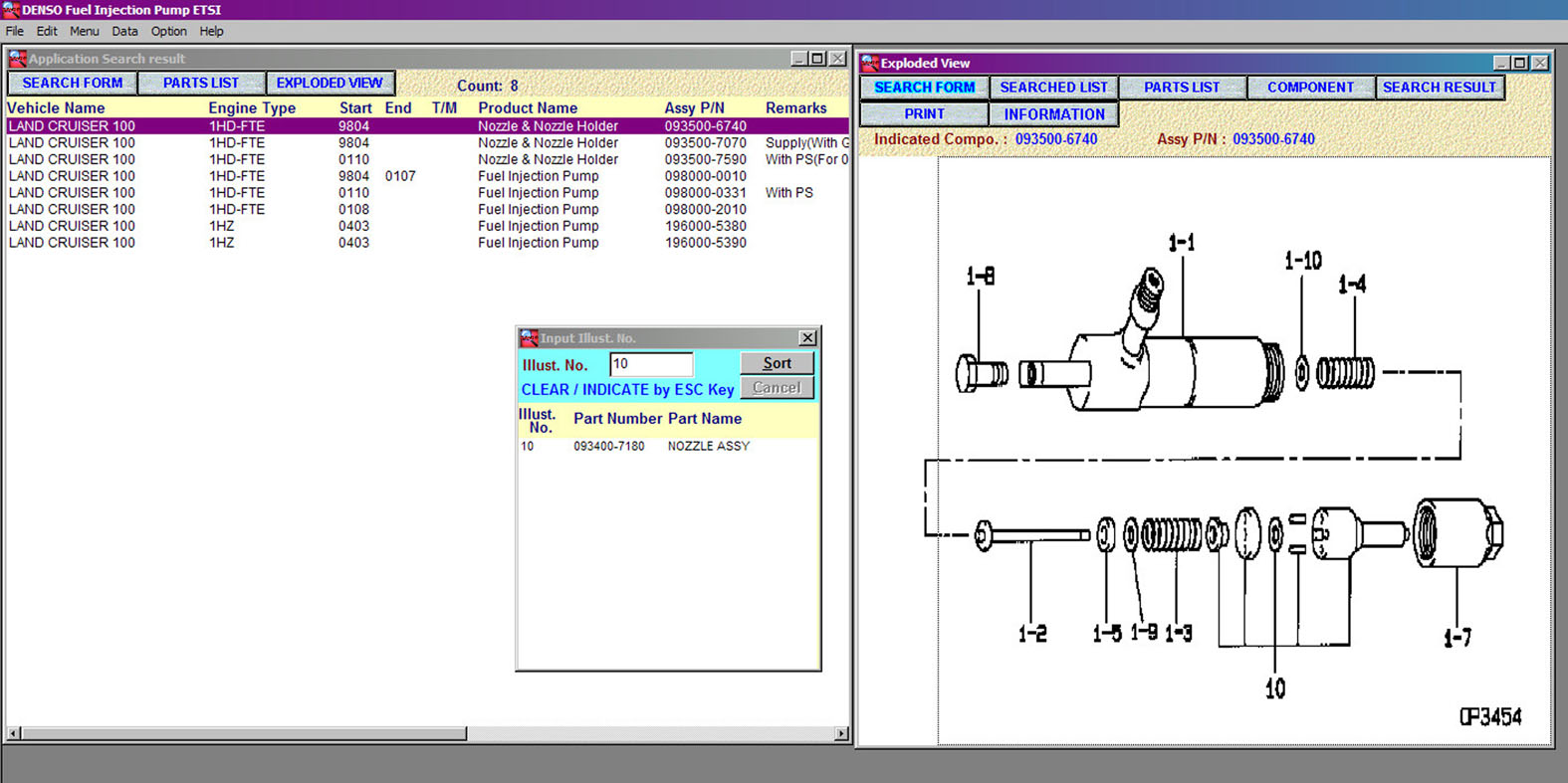Select the 093500-7070 Nozzle Holder row
The width and height of the screenshot is (1568, 783).
(426, 143)
